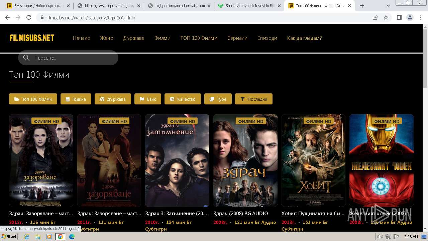Open a new tab with plus button
This screenshot has height=241, width=428.
click(362, 6)
